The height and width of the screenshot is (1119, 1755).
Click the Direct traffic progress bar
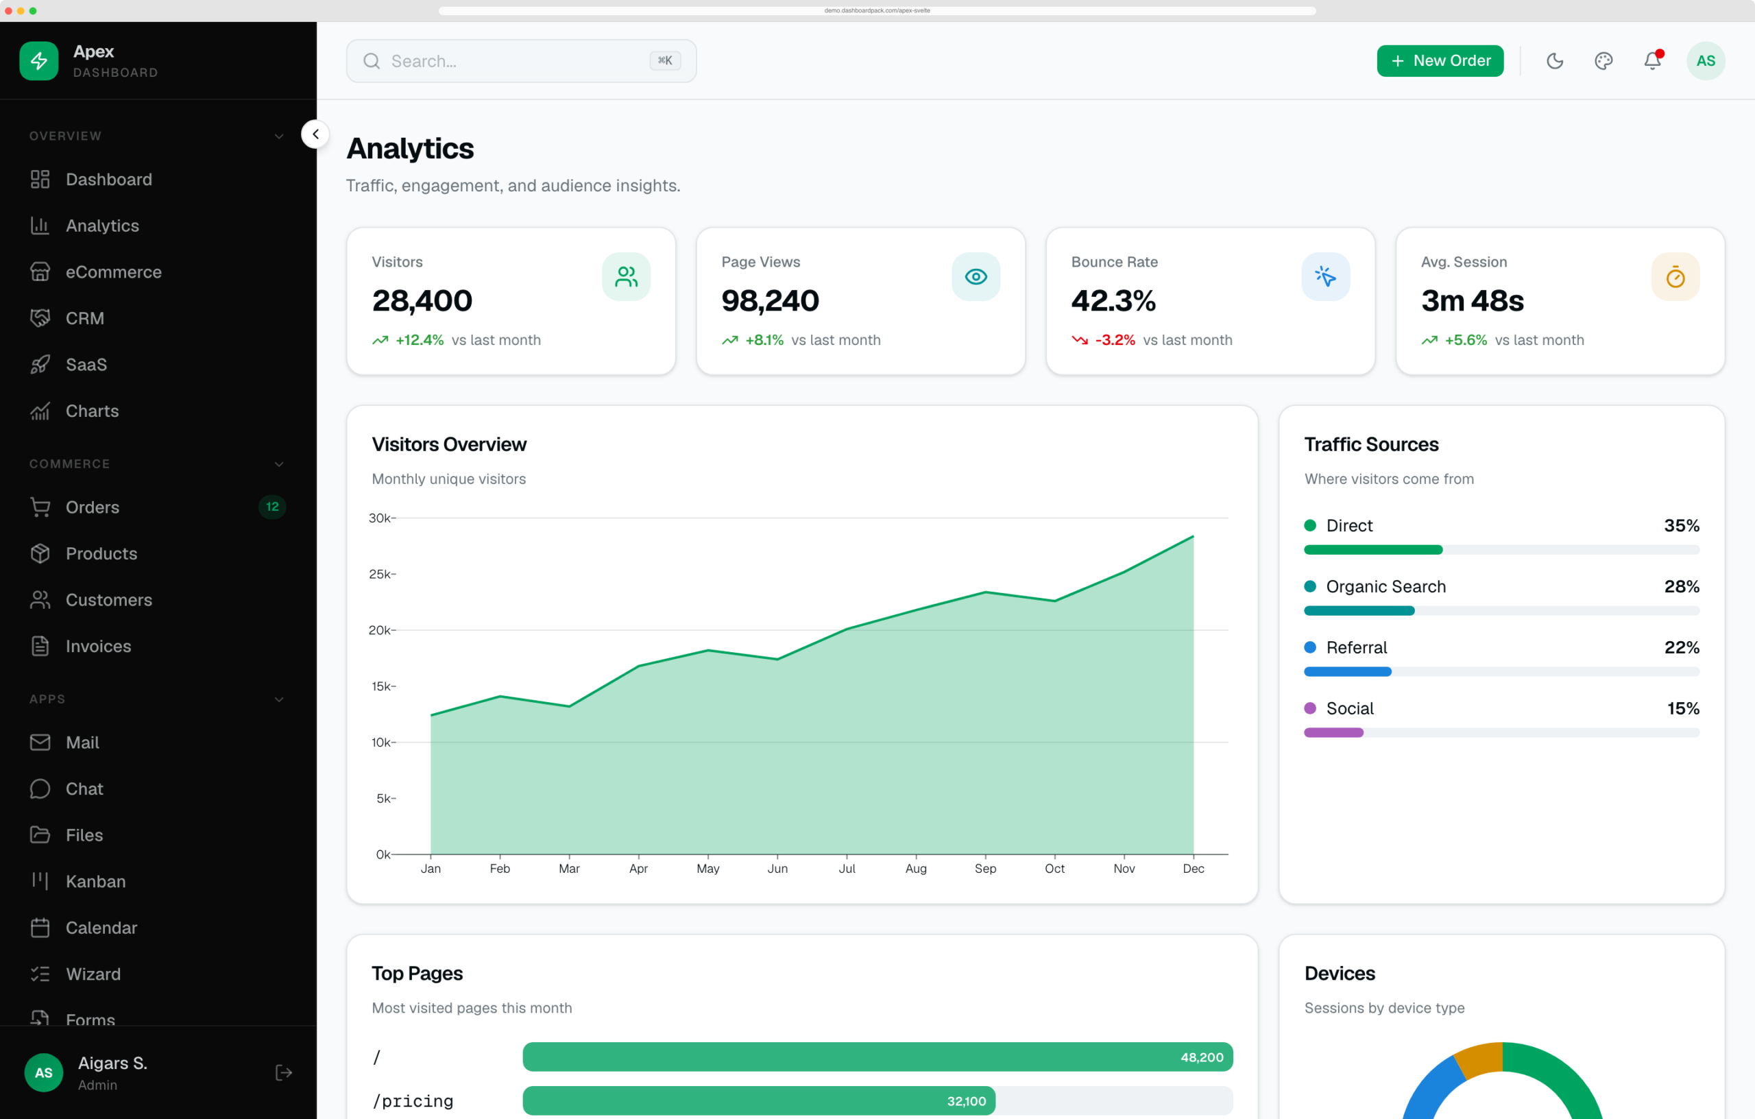(1501, 550)
